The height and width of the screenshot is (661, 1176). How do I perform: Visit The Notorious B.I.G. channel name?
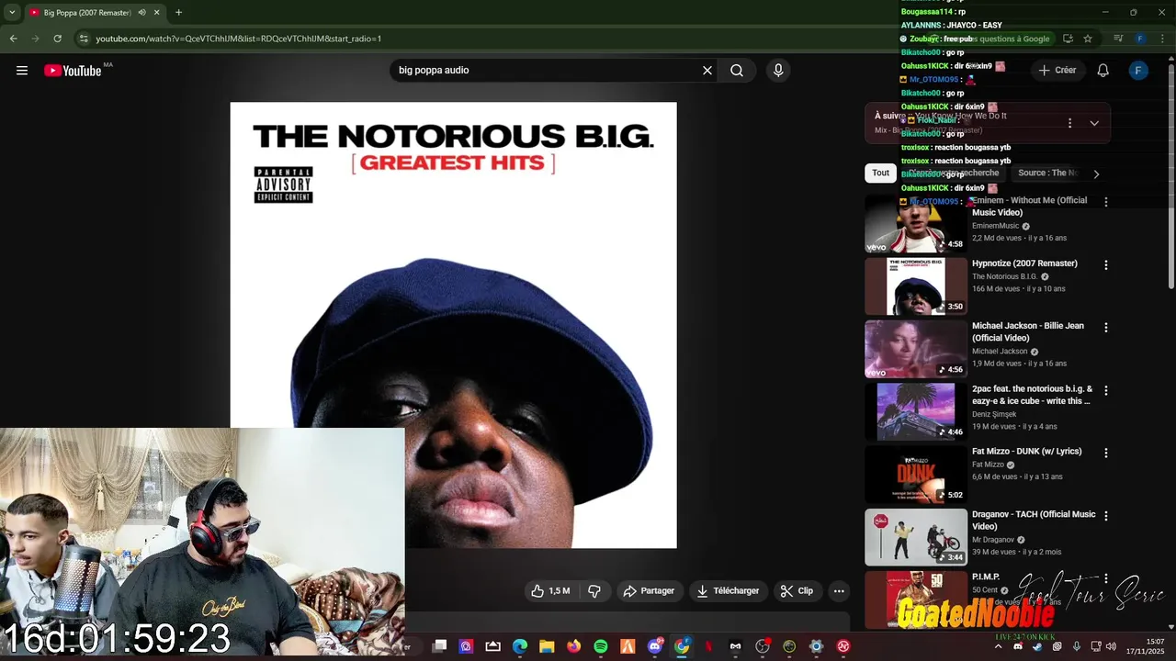point(1004,276)
